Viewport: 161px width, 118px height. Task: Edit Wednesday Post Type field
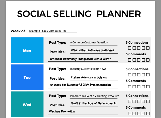(93, 96)
